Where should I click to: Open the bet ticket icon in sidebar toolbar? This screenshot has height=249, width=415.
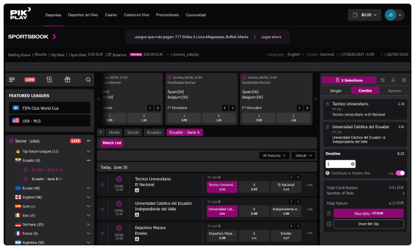49,79
